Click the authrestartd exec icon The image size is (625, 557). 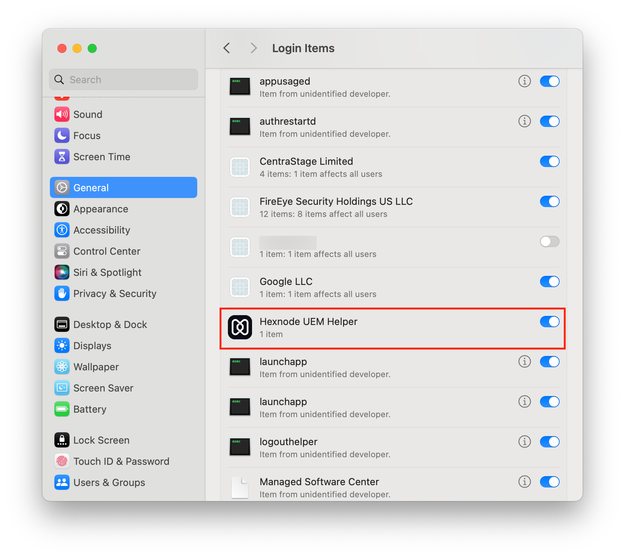tap(240, 127)
